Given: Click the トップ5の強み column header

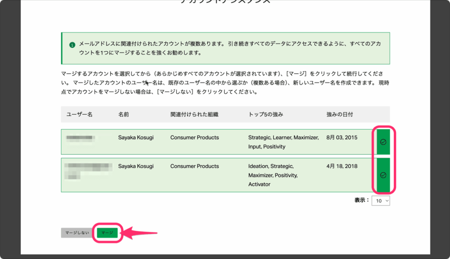Looking at the screenshot, I should click(x=266, y=114).
